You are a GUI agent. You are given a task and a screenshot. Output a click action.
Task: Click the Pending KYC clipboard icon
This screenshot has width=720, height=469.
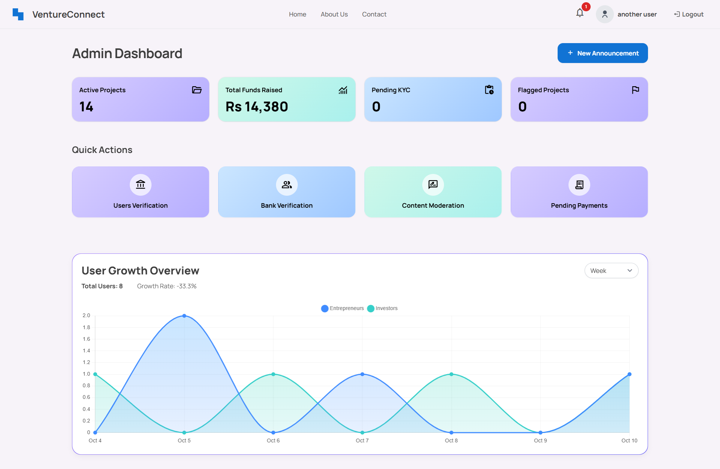pyautogui.click(x=489, y=90)
